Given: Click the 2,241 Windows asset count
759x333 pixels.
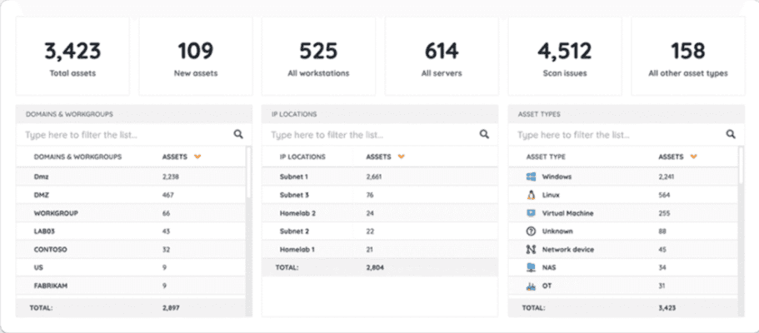Looking at the screenshot, I should 666,176.
